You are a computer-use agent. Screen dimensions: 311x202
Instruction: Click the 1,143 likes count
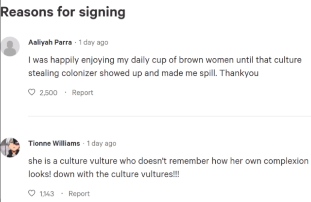pos(47,194)
